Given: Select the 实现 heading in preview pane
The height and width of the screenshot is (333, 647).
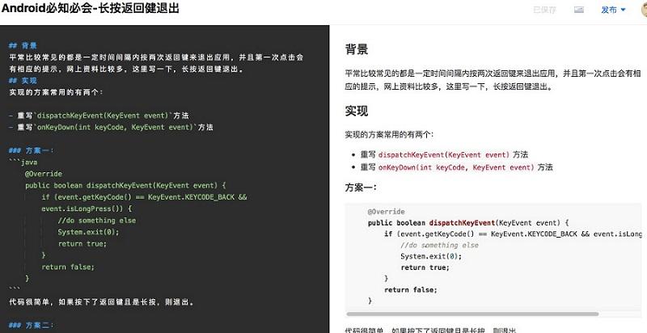Looking at the screenshot, I should click(x=357, y=112).
